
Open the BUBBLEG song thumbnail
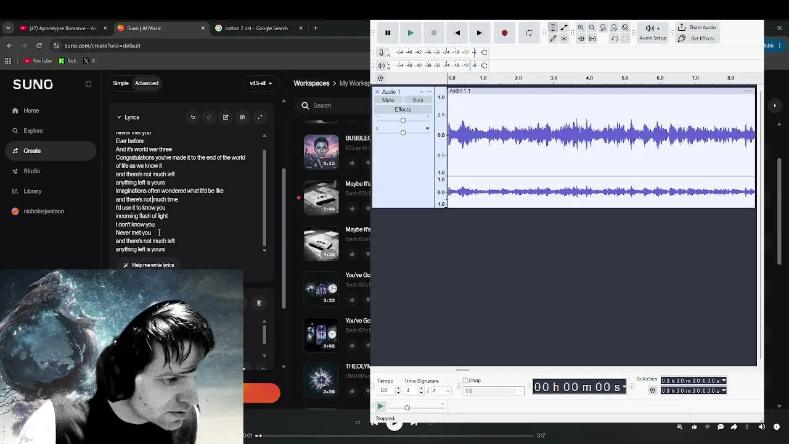(321, 152)
